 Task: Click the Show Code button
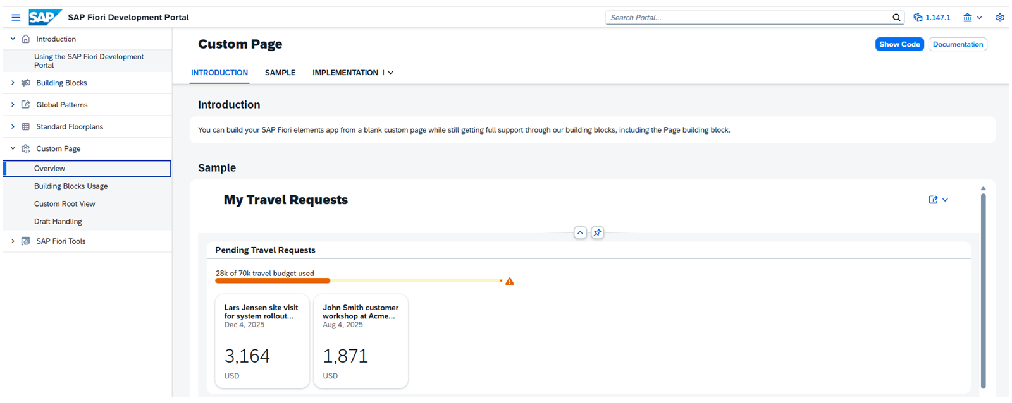pos(899,44)
